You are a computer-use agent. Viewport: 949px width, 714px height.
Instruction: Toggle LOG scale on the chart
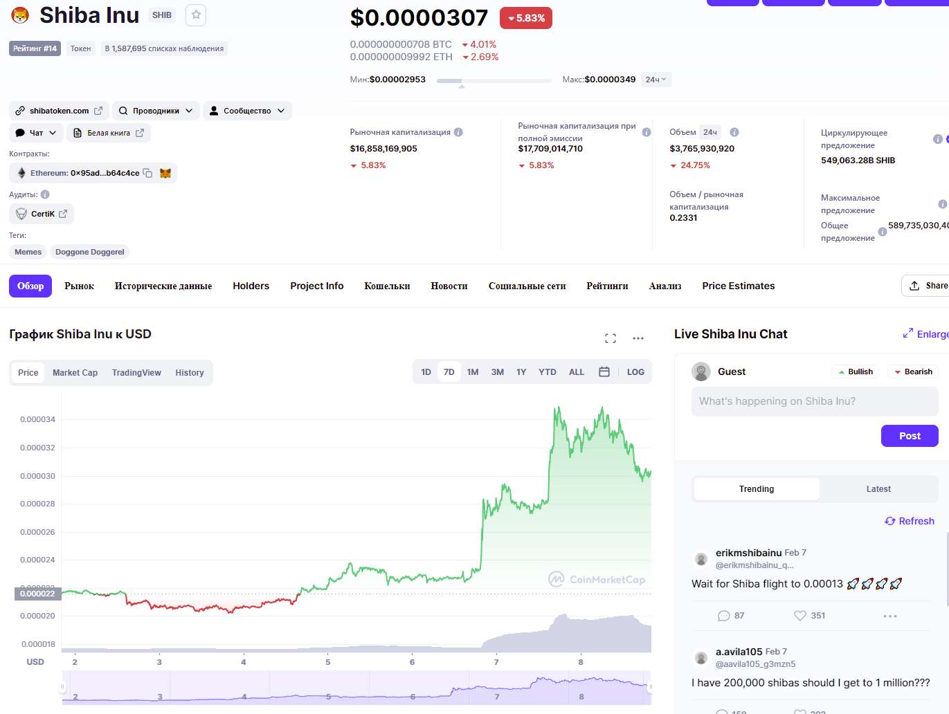click(635, 372)
